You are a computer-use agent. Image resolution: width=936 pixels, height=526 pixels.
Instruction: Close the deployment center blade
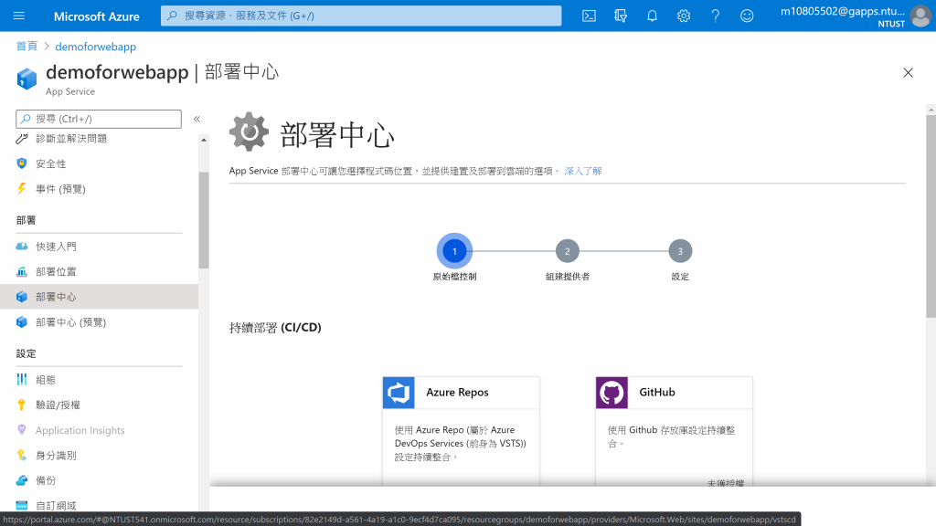[x=908, y=73]
